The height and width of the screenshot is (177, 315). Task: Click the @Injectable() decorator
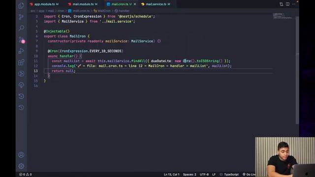(x=57, y=31)
